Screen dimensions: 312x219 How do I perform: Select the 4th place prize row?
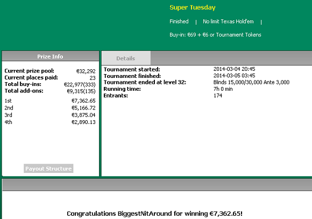pyautogui.click(x=50, y=122)
